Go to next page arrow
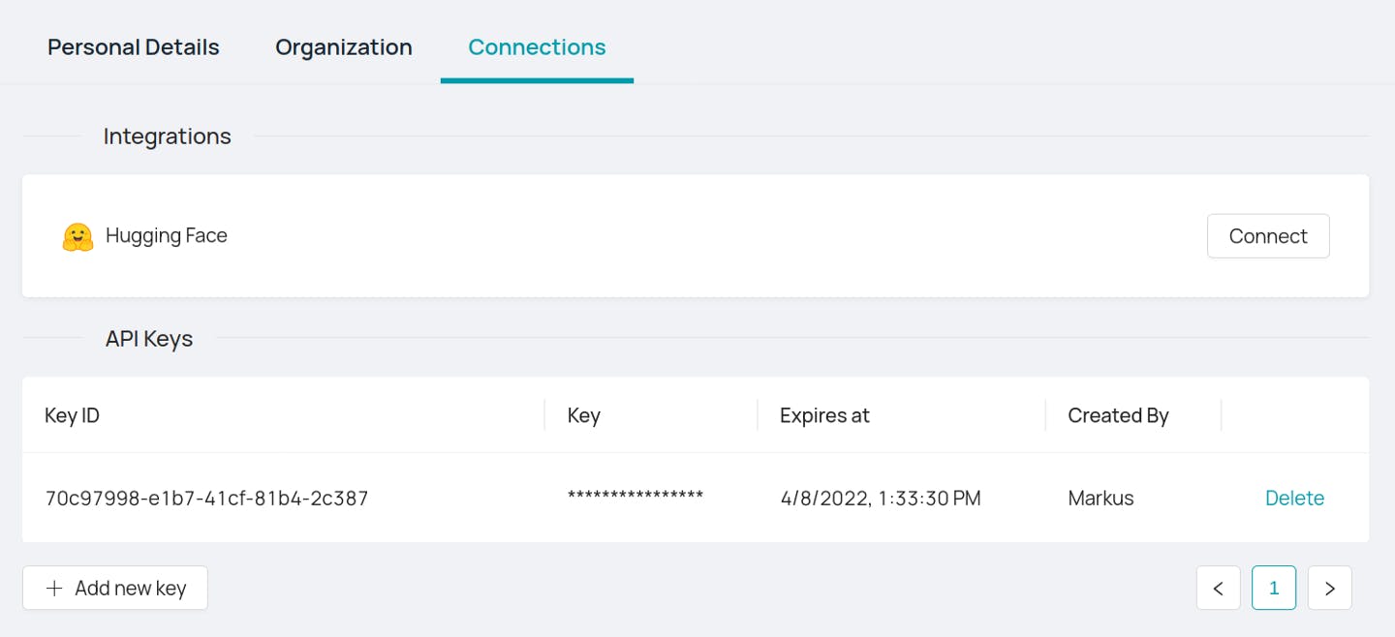This screenshot has width=1395, height=637. [x=1330, y=588]
